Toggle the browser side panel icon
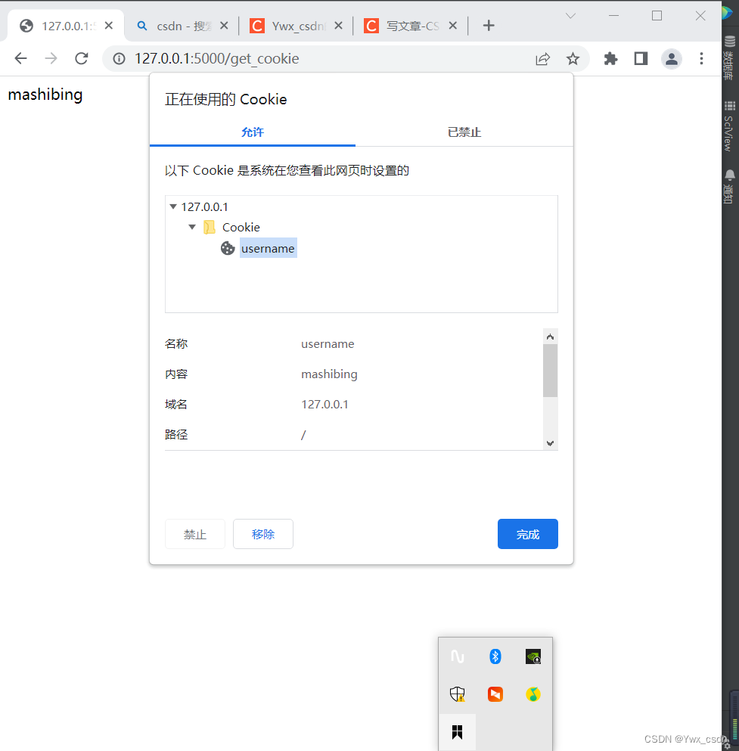The height and width of the screenshot is (751, 739). 641,59
